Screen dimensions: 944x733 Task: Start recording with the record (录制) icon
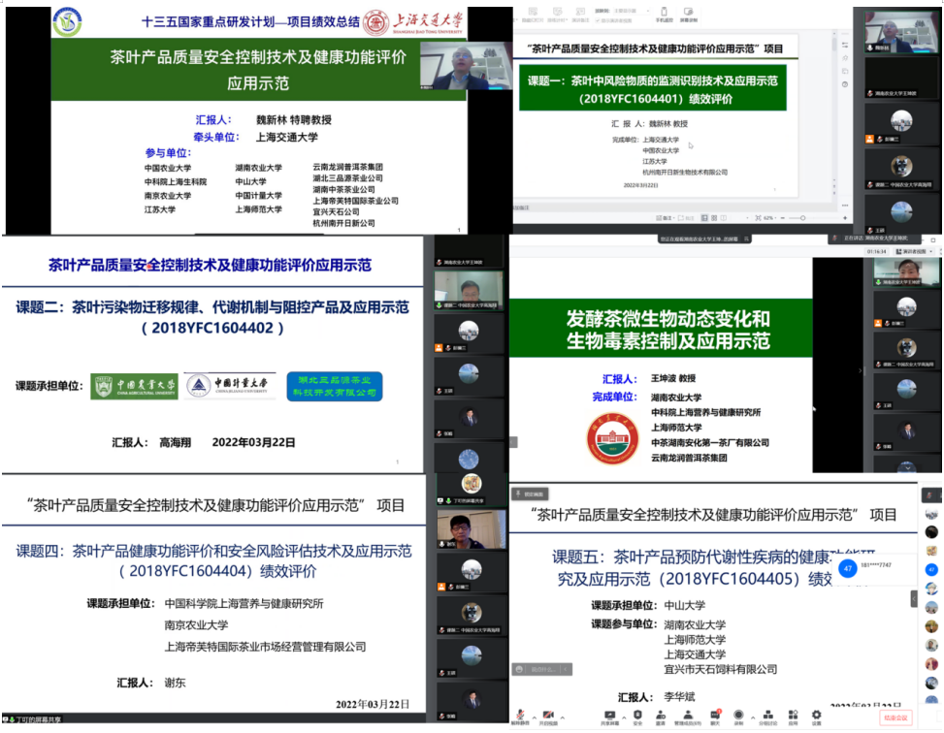pos(738,717)
